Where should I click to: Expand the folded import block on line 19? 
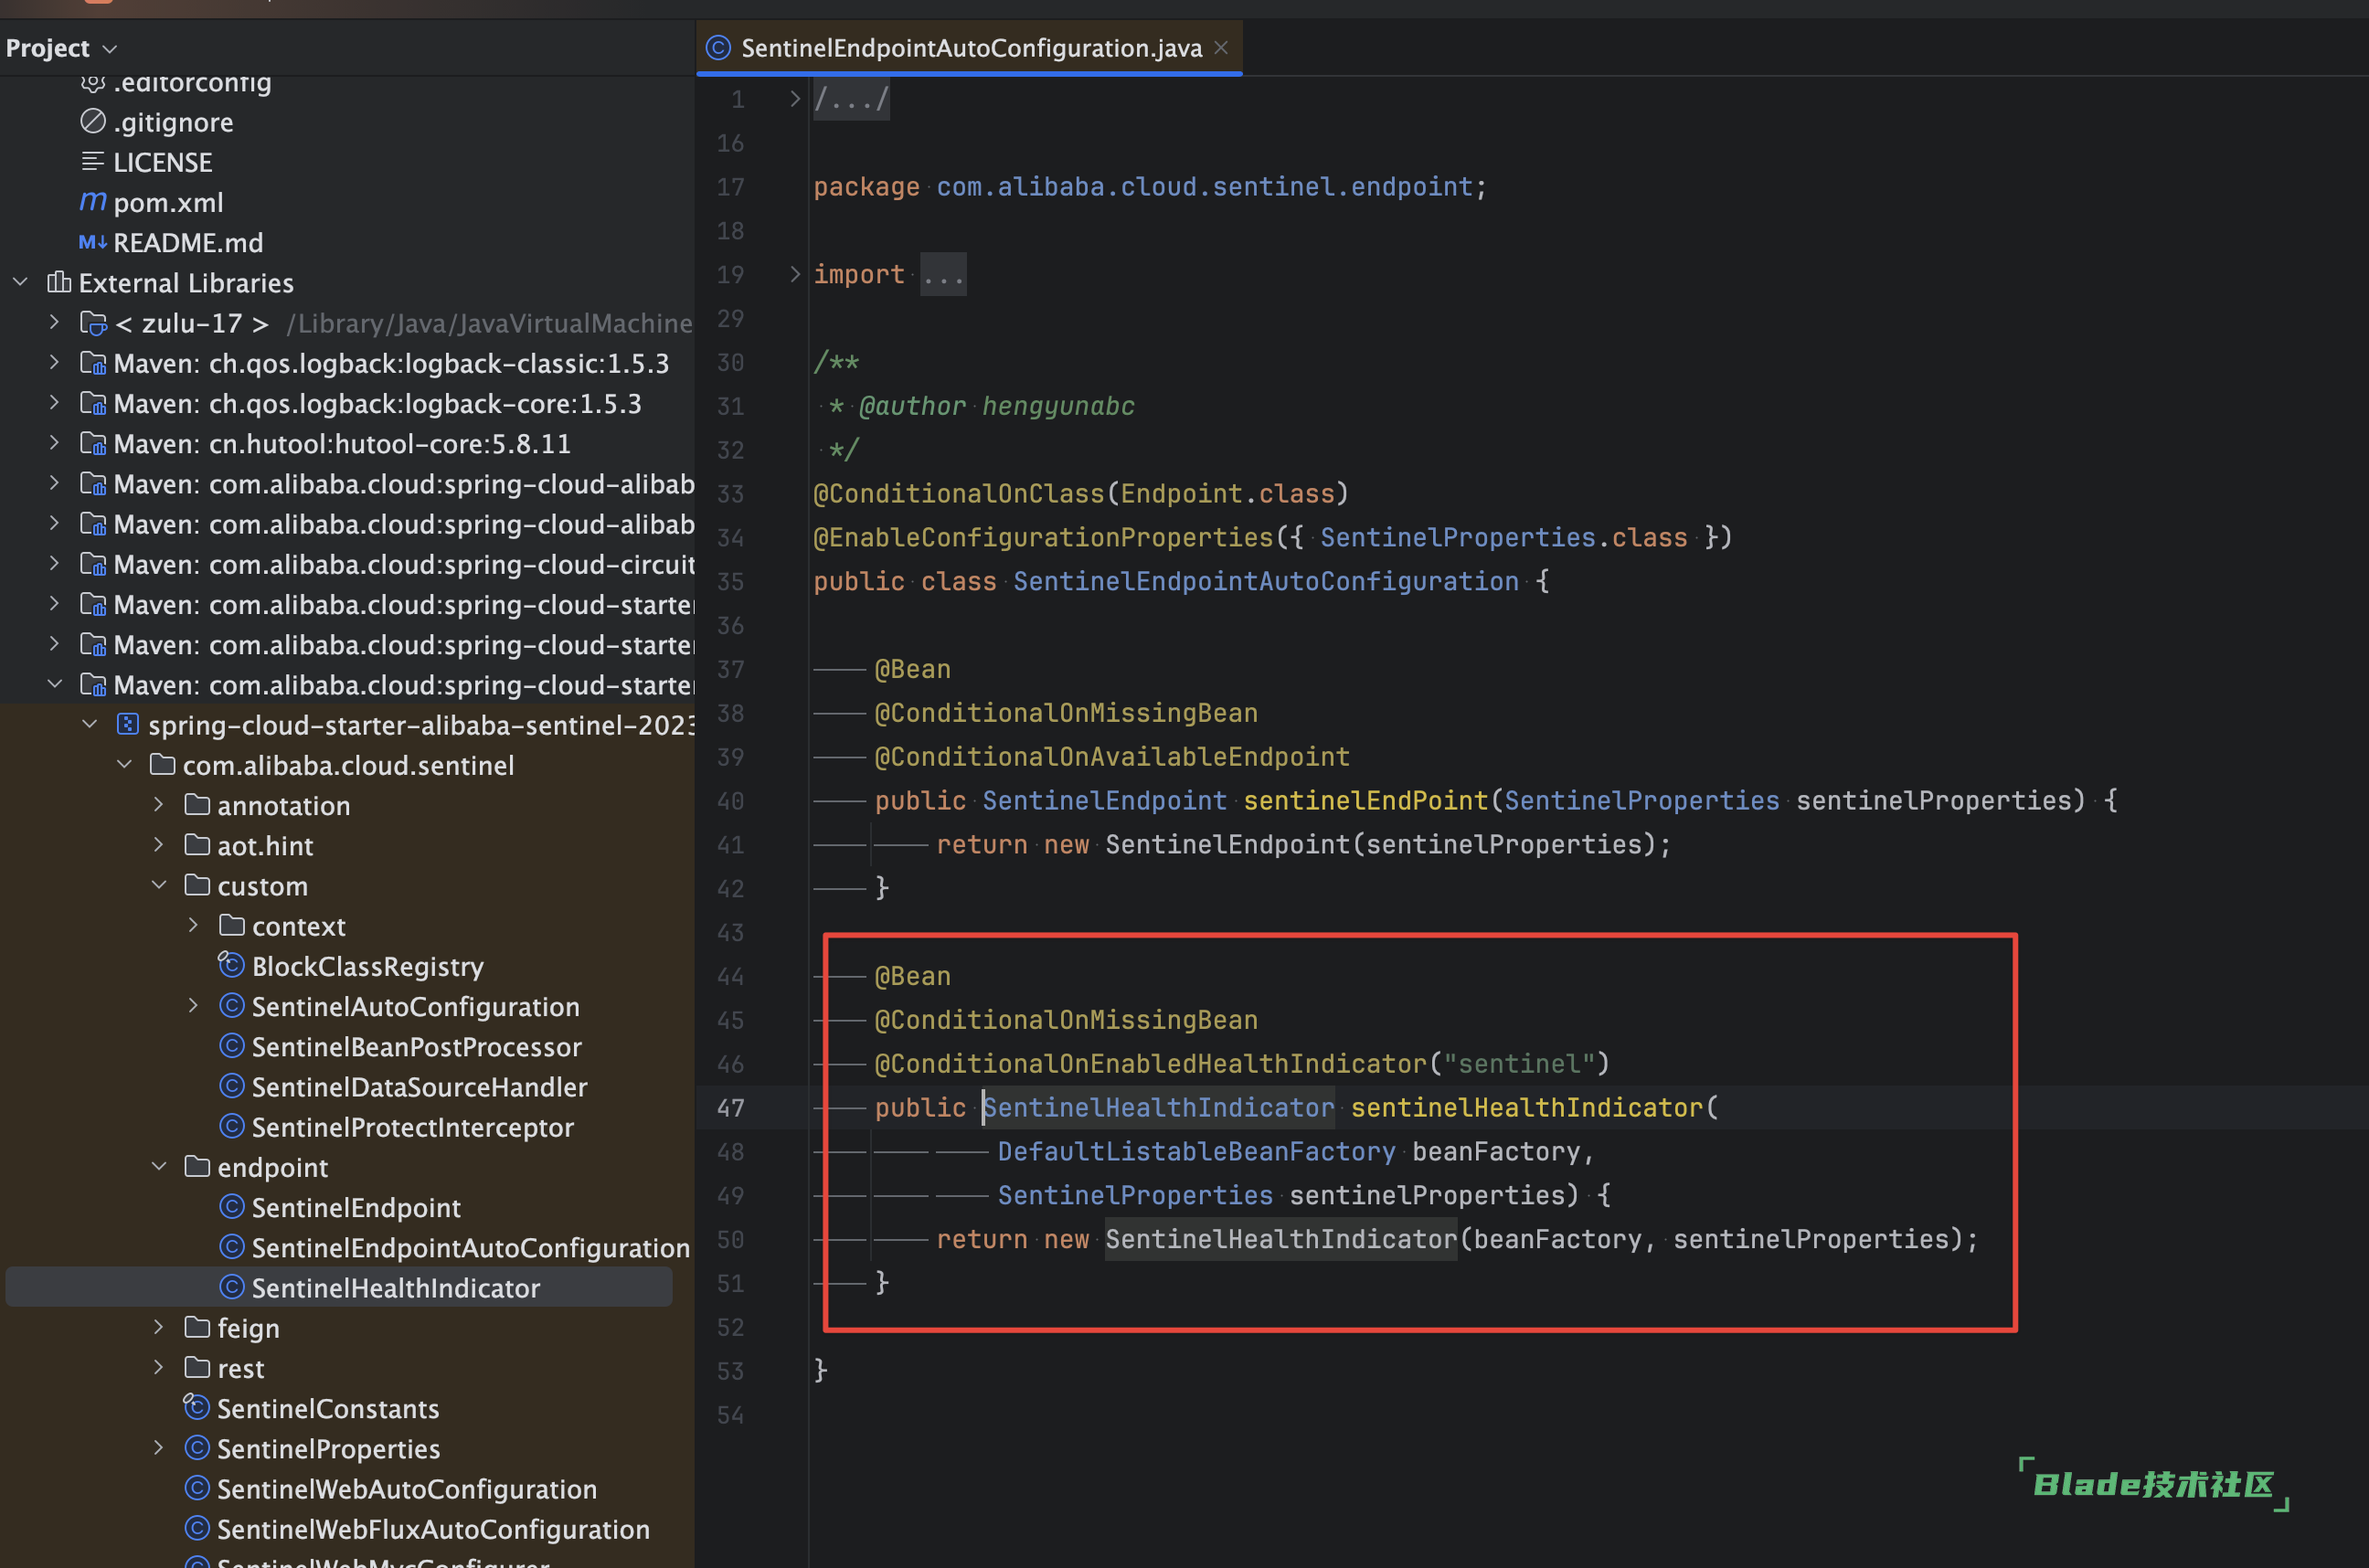coord(795,273)
